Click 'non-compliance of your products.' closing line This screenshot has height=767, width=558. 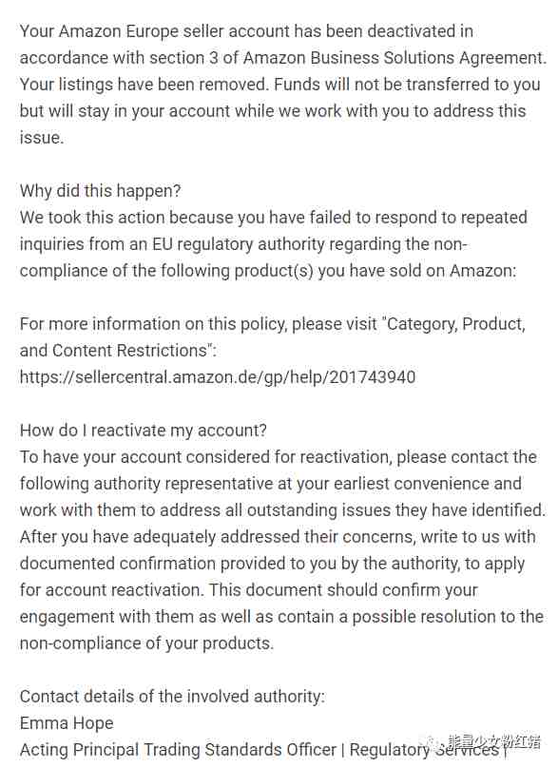146,643
